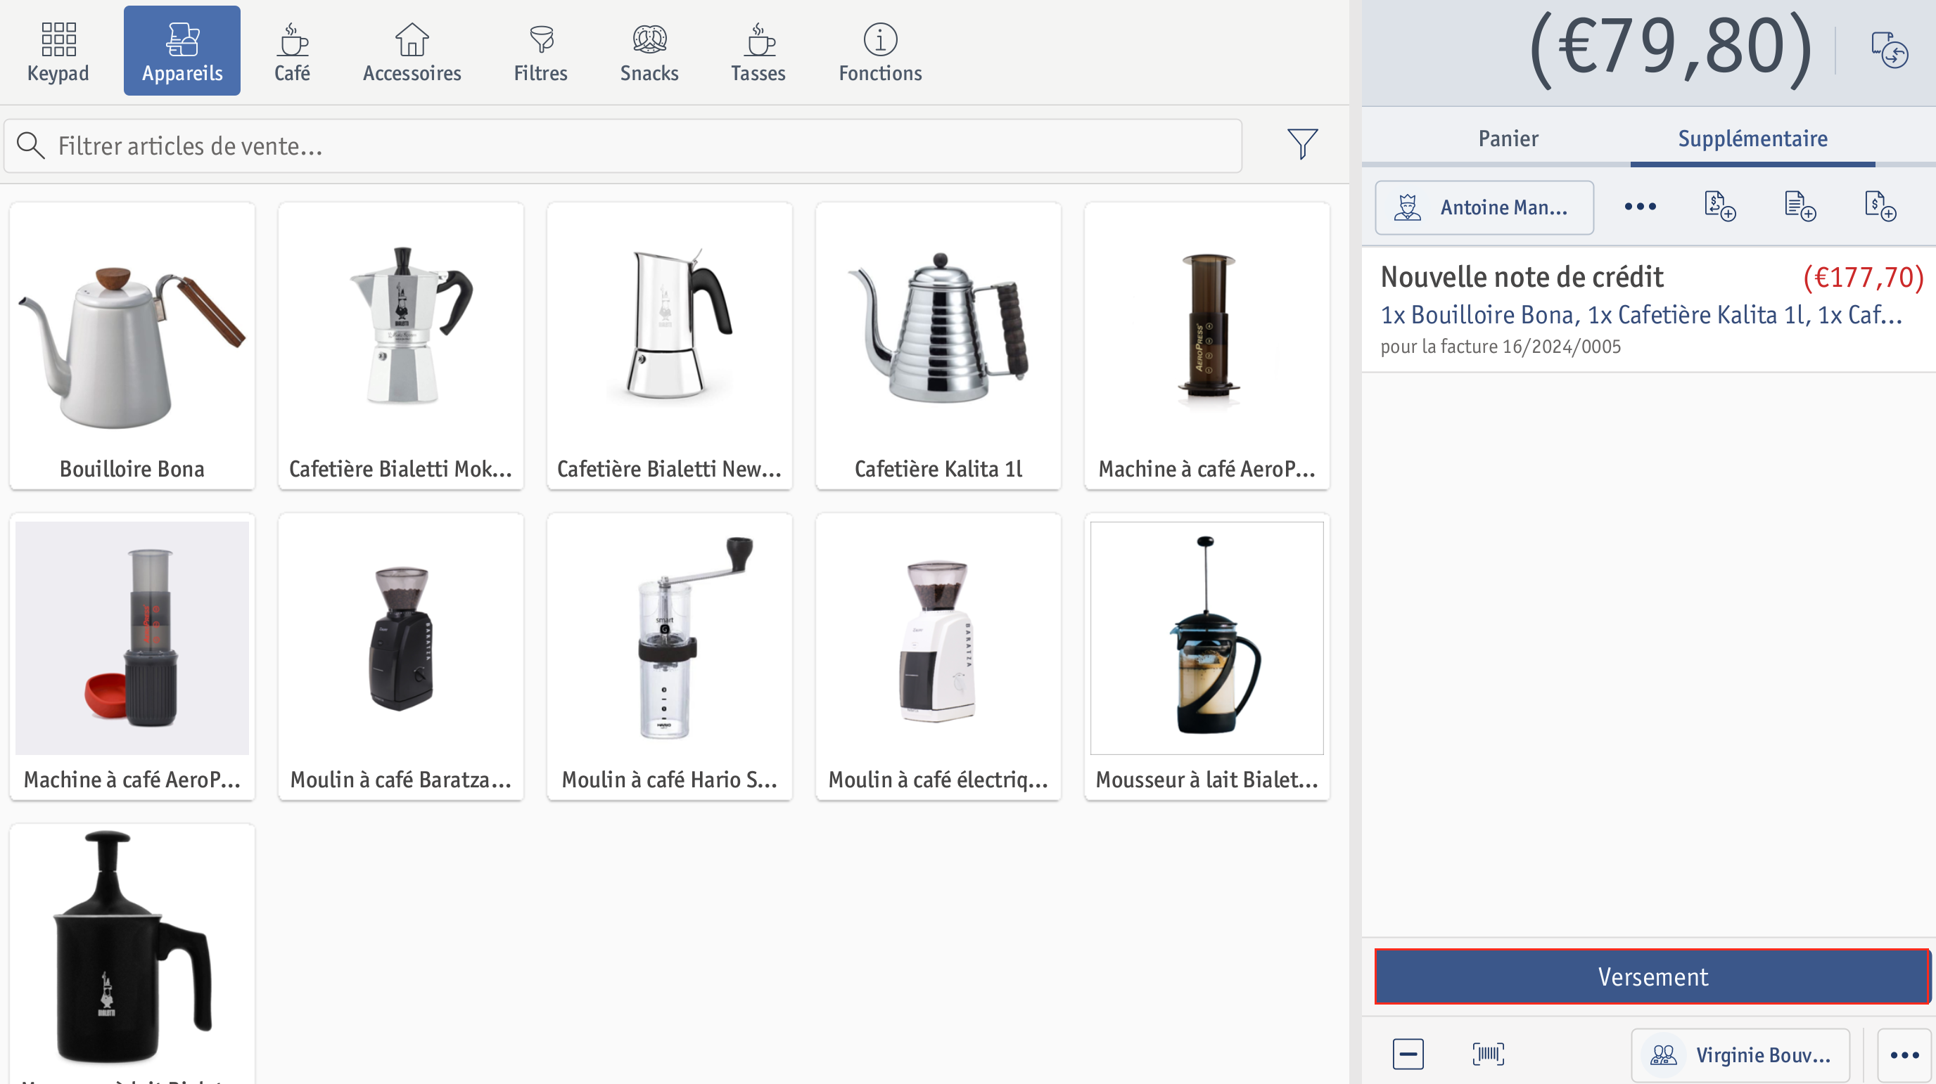Select employee Virginie Bouv...
Image resolution: width=1936 pixels, height=1084 pixels.
1740,1055
